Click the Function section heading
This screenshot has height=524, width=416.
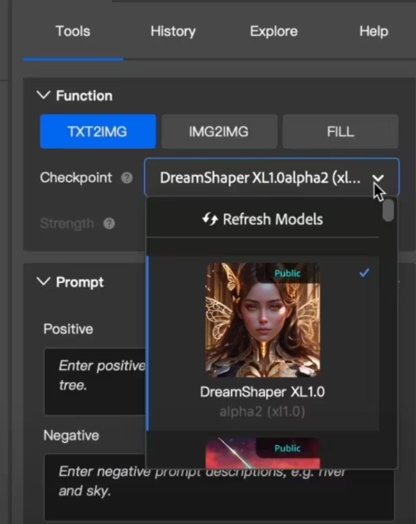tap(84, 95)
